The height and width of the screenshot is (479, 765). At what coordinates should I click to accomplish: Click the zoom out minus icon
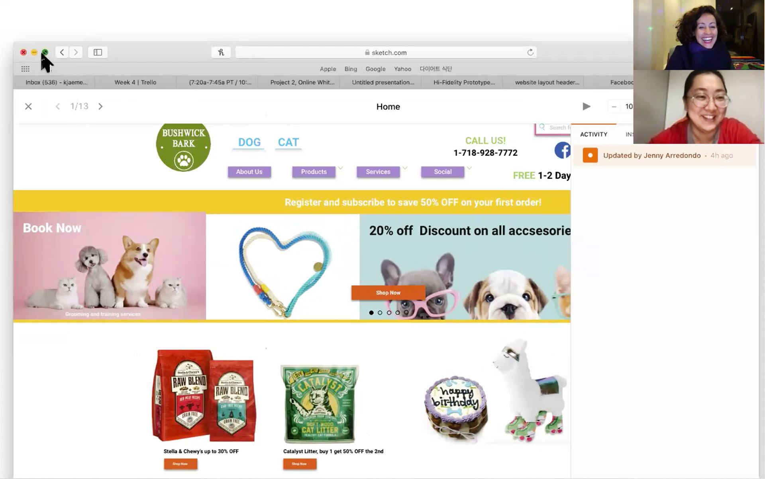pyautogui.click(x=614, y=107)
